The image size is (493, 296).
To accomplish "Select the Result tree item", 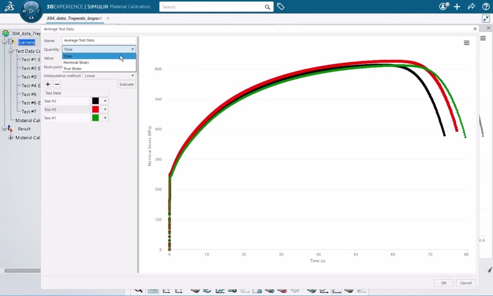I will pyautogui.click(x=24, y=129).
